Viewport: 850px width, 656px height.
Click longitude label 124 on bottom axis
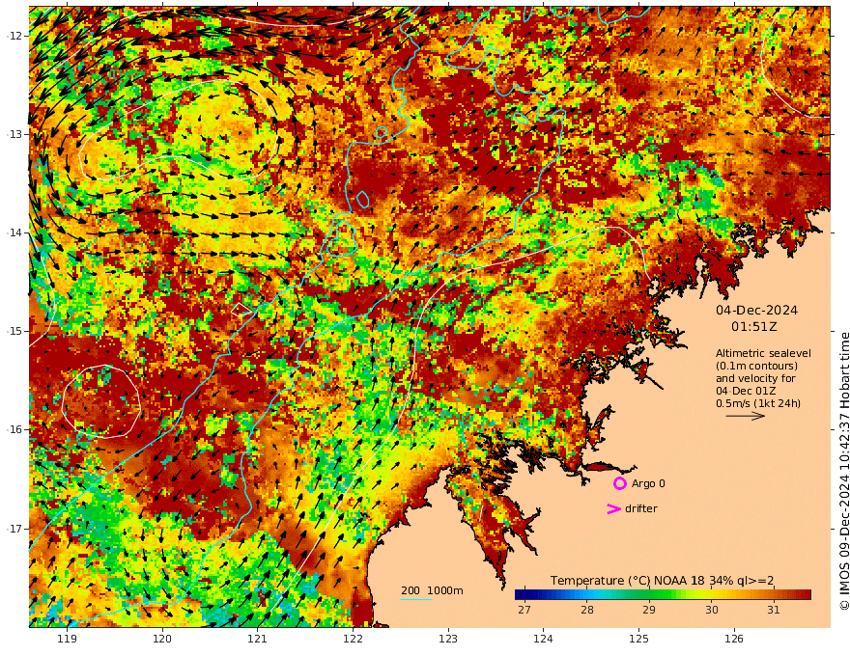point(543,640)
